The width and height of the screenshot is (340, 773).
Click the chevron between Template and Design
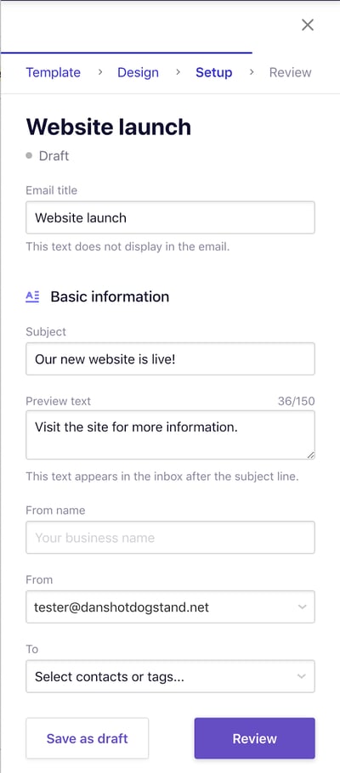tap(100, 72)
